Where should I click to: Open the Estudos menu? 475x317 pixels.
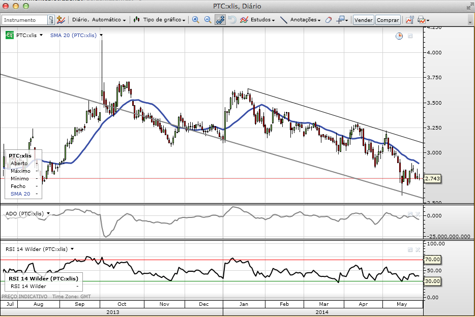(x=257, y=20)
